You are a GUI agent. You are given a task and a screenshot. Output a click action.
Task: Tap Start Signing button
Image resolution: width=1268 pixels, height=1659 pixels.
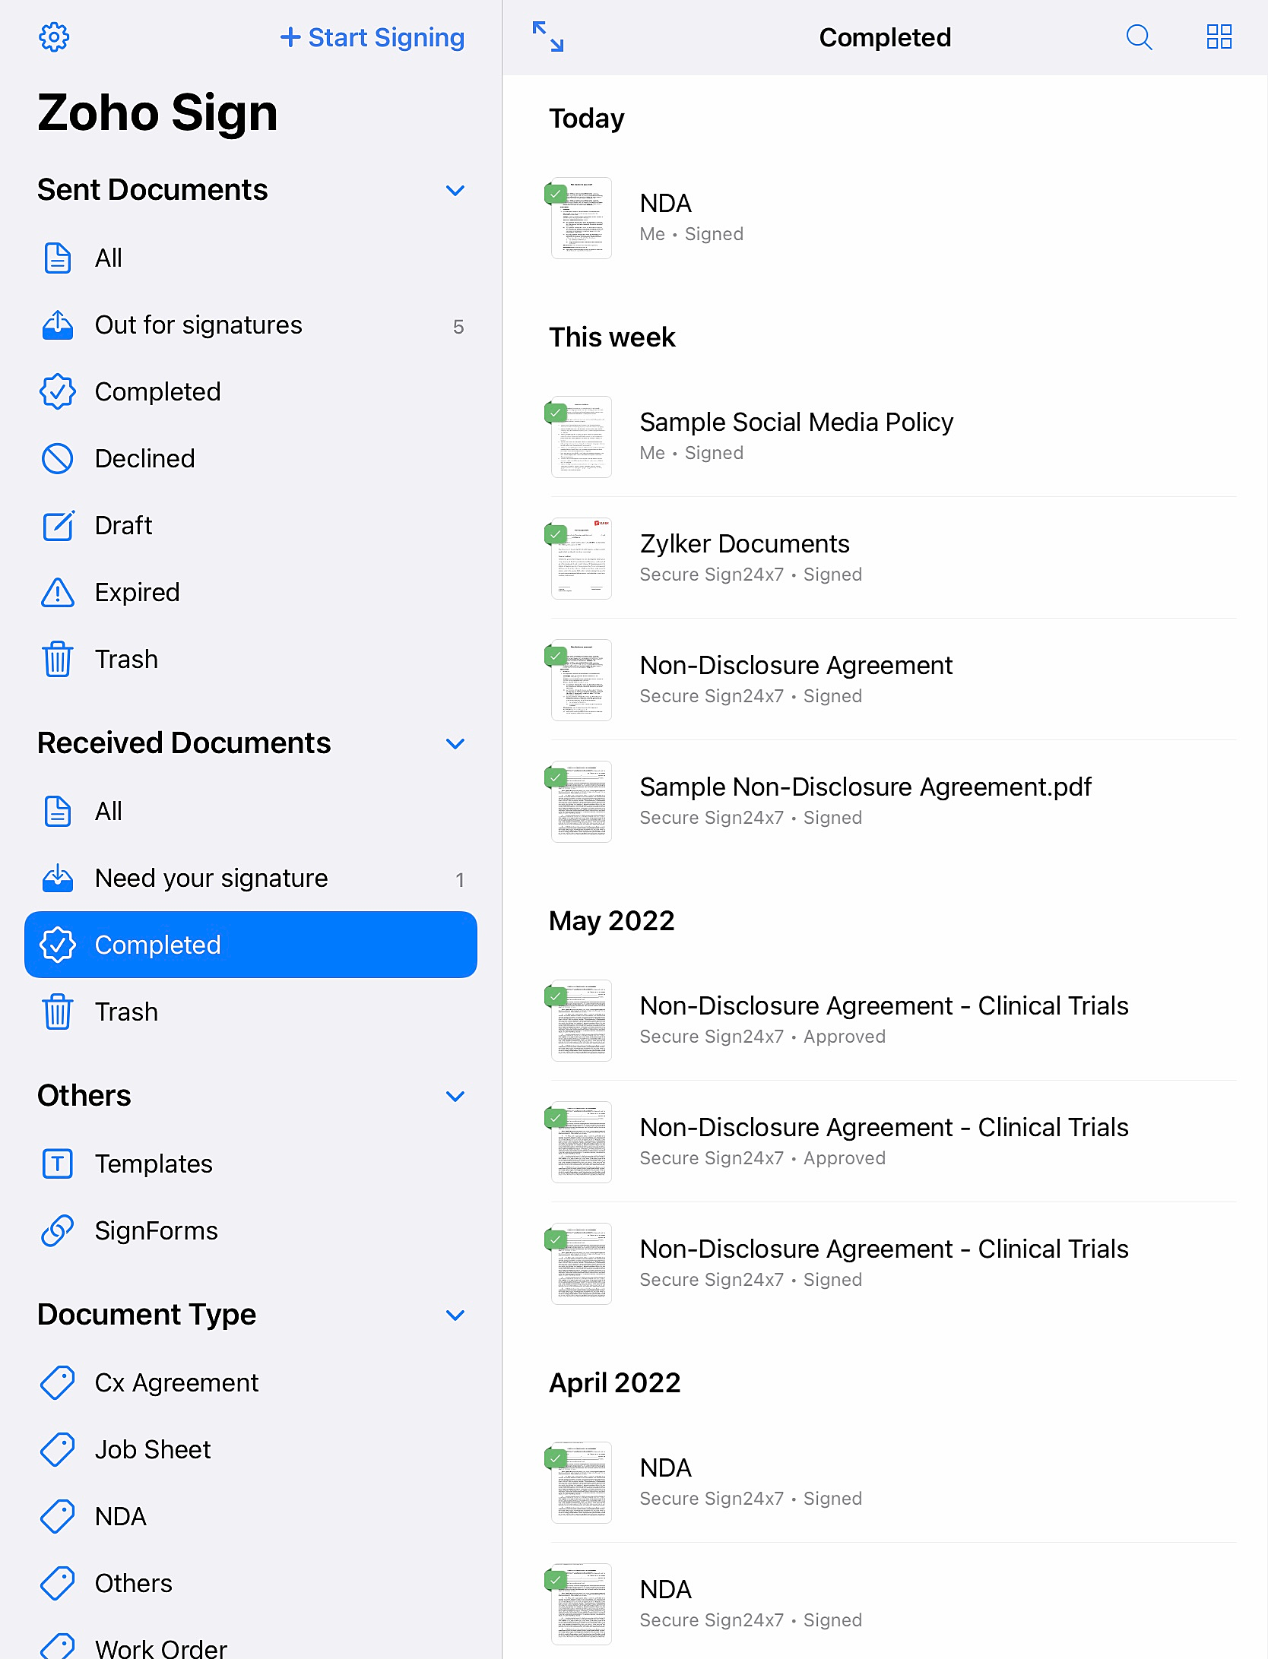pos(372,37)
